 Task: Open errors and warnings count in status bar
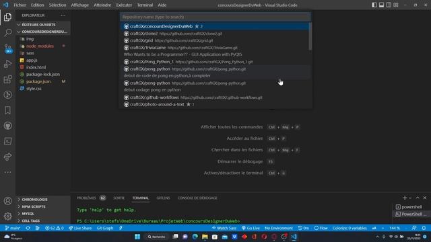[x=54, y=228]
